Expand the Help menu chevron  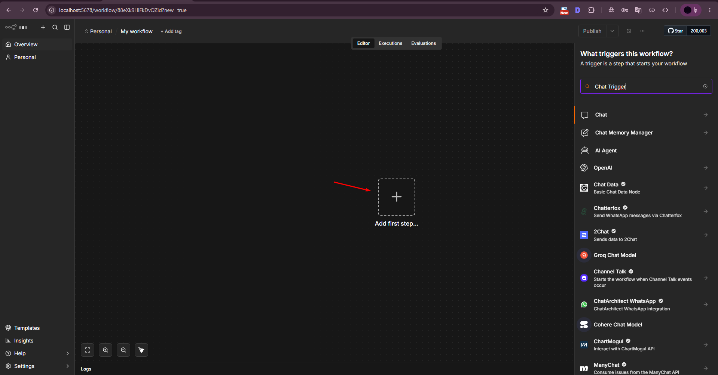[x=67, y=353]
